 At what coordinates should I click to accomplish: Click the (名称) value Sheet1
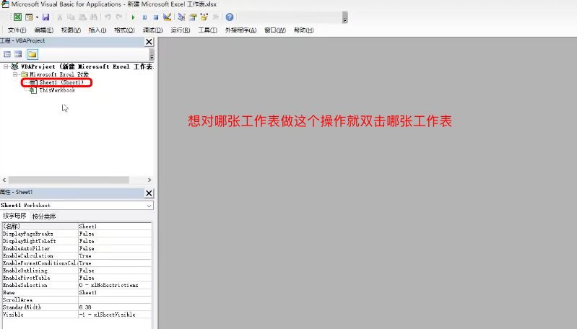click(x=115, y=227)
